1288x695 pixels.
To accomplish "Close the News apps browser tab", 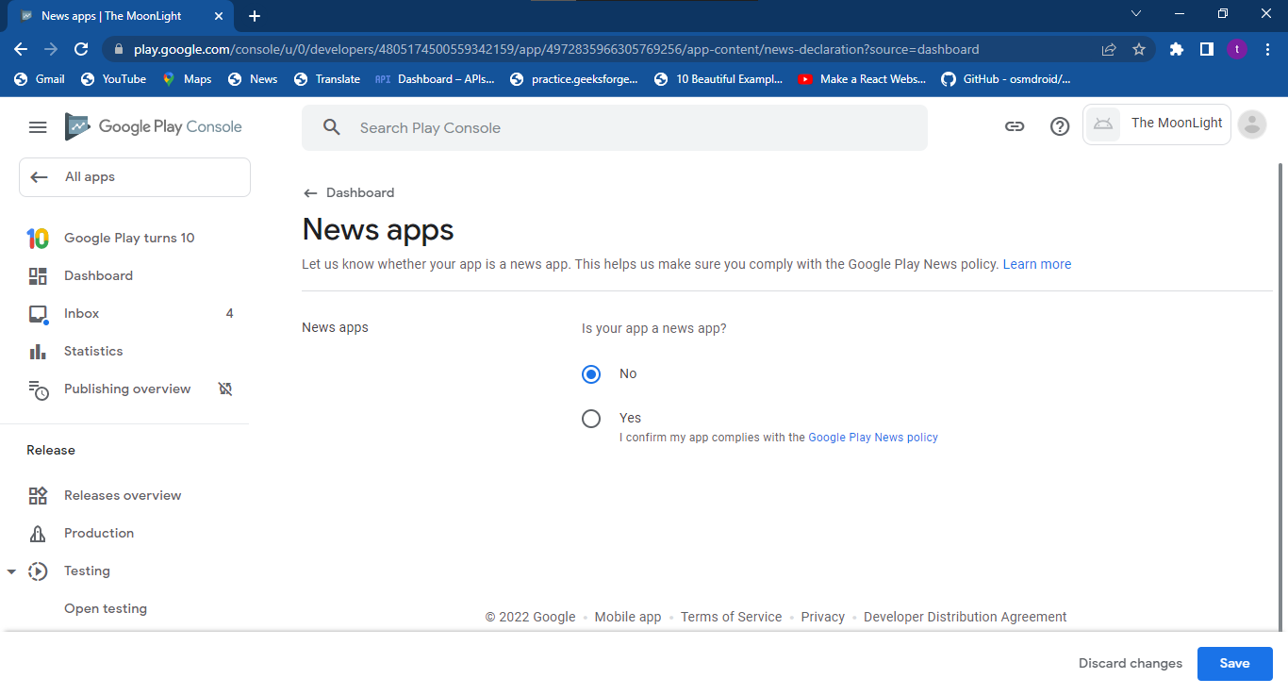I will 218,16.
